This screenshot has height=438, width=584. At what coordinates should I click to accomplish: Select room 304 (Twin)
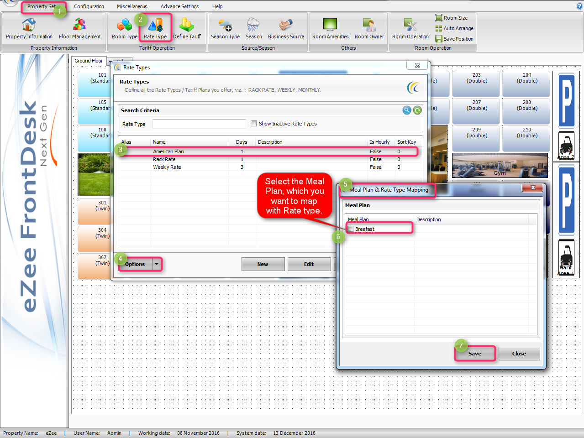point(95,238)
